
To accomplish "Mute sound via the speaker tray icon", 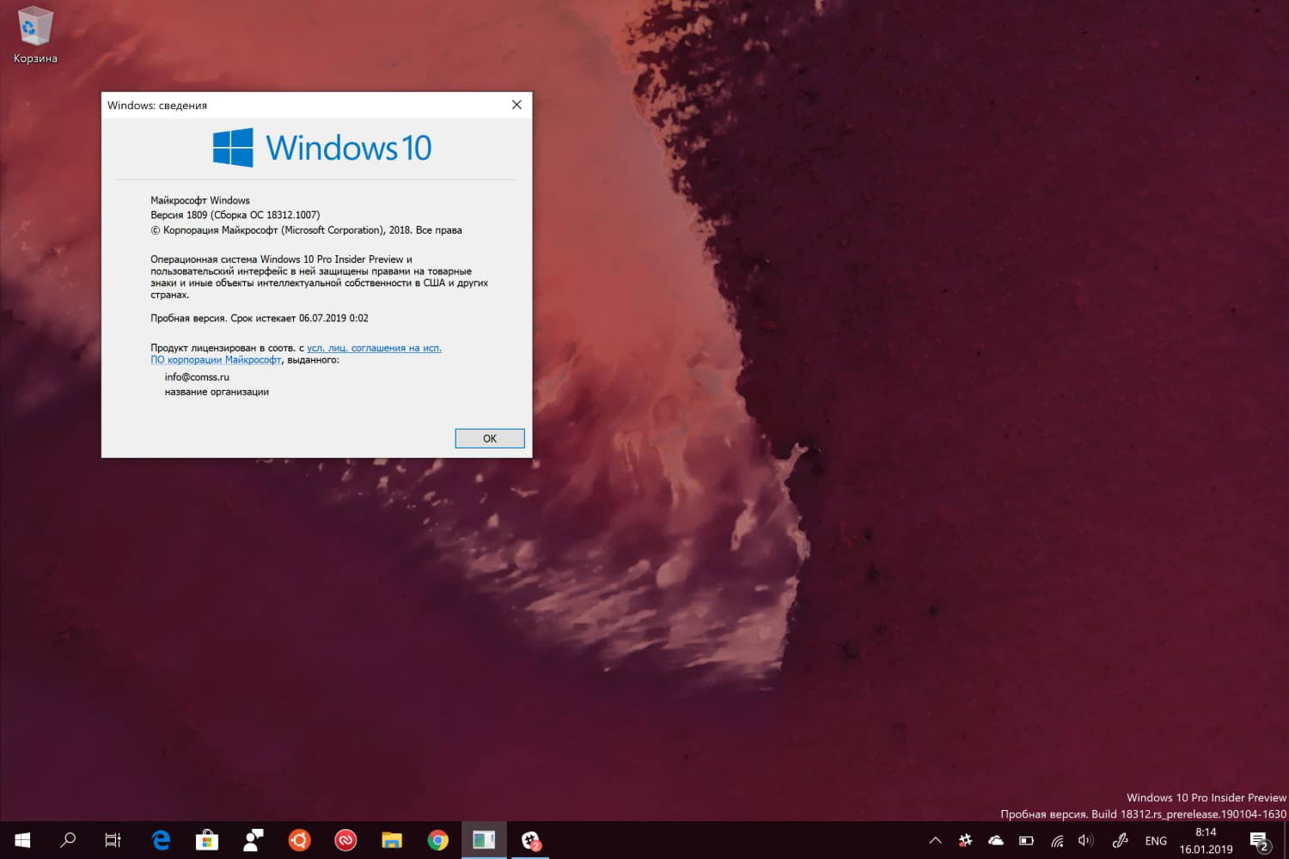I will (1084, 840).
